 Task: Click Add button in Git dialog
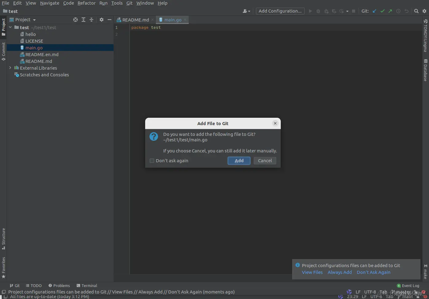click(x=239, y=161)
